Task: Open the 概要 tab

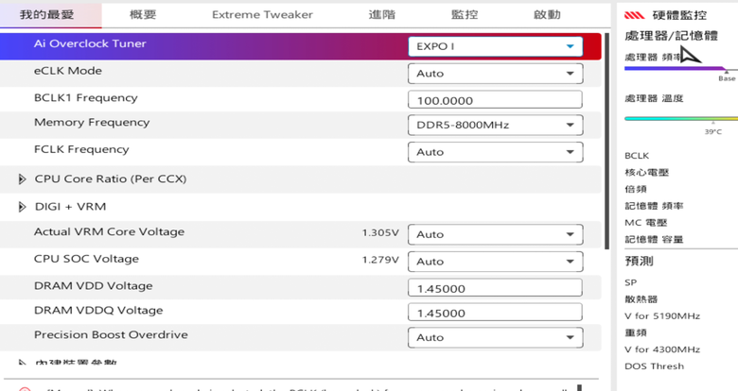Action: click(143, 14)
